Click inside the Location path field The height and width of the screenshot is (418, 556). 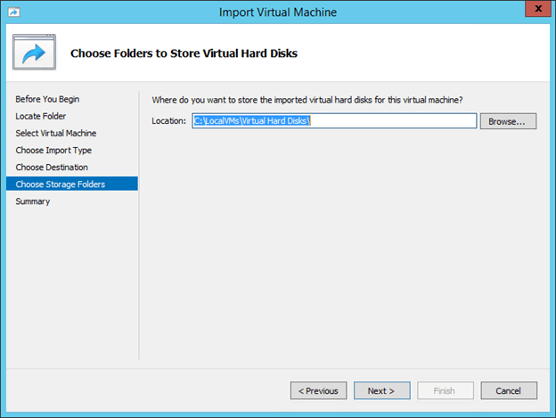pos(334,121)
